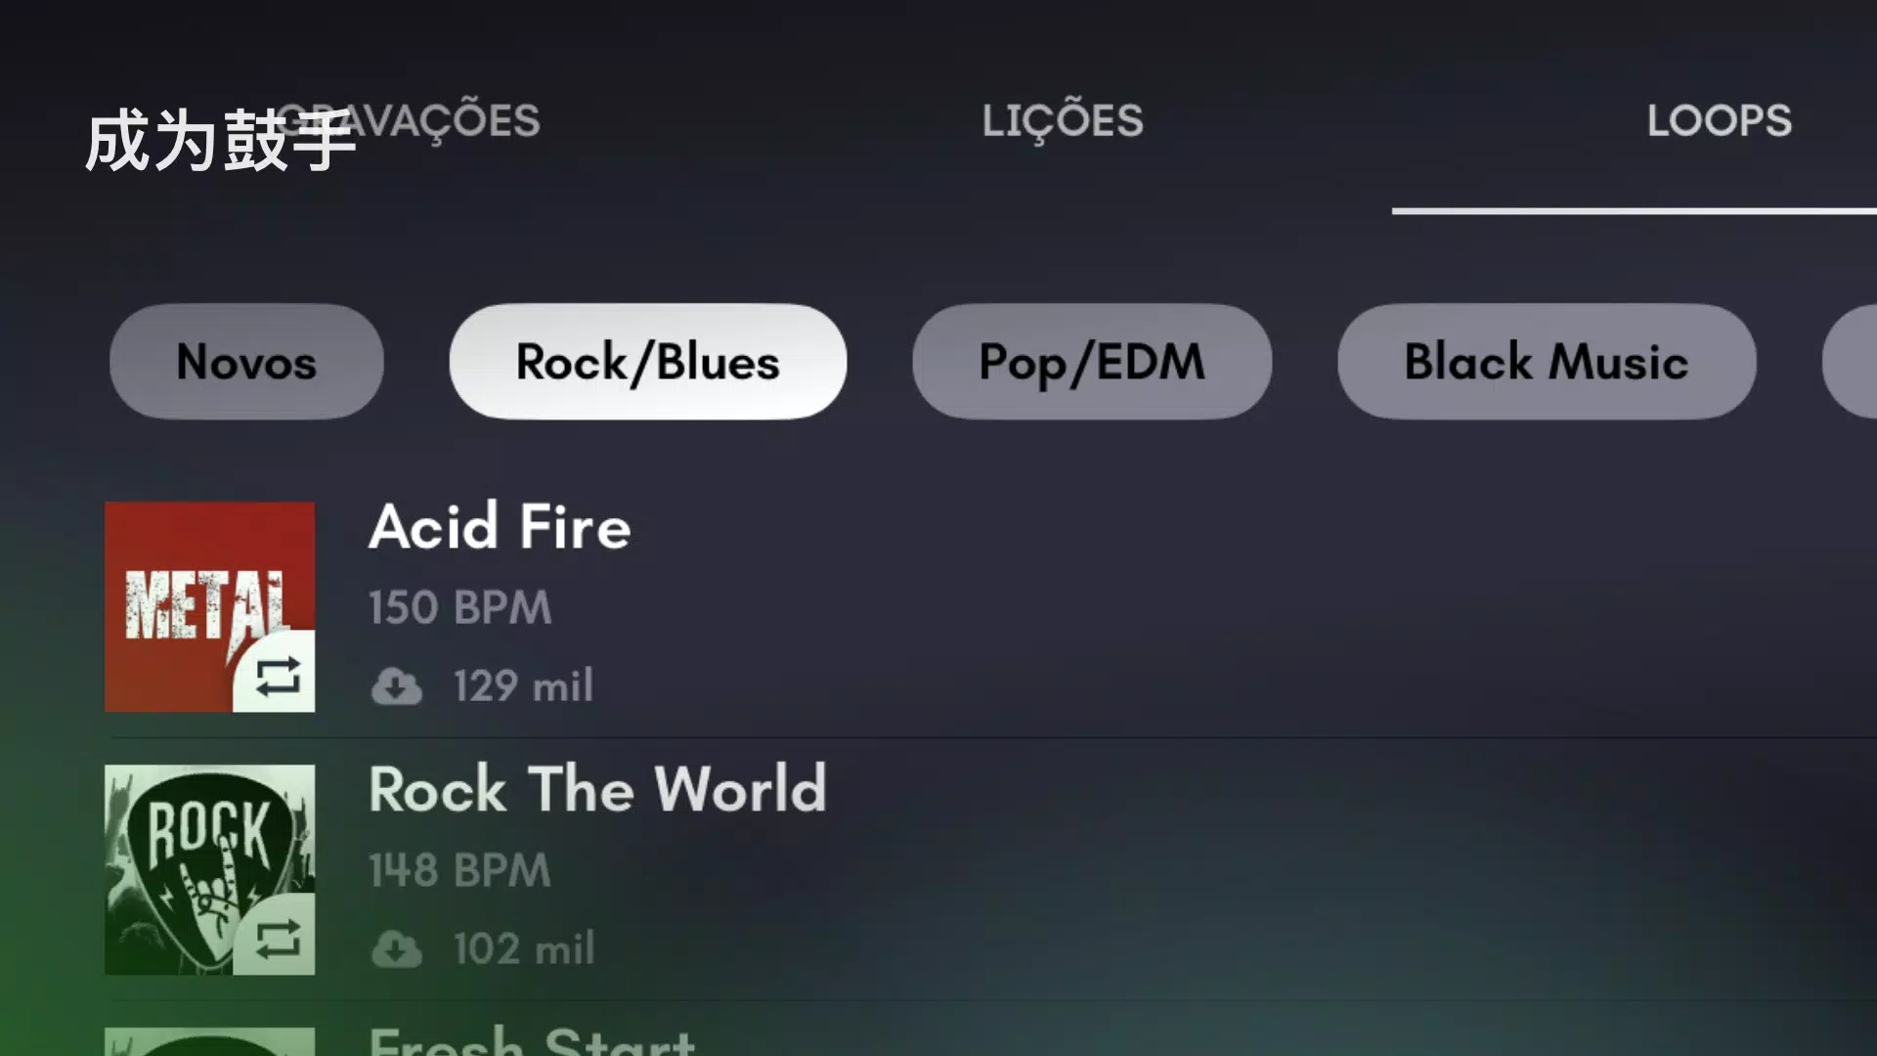Tap the loop icon on Rock The World cover
The height and width of the screenshot is (1056, 1877).
pyautogui.click(x=278, y=939)
